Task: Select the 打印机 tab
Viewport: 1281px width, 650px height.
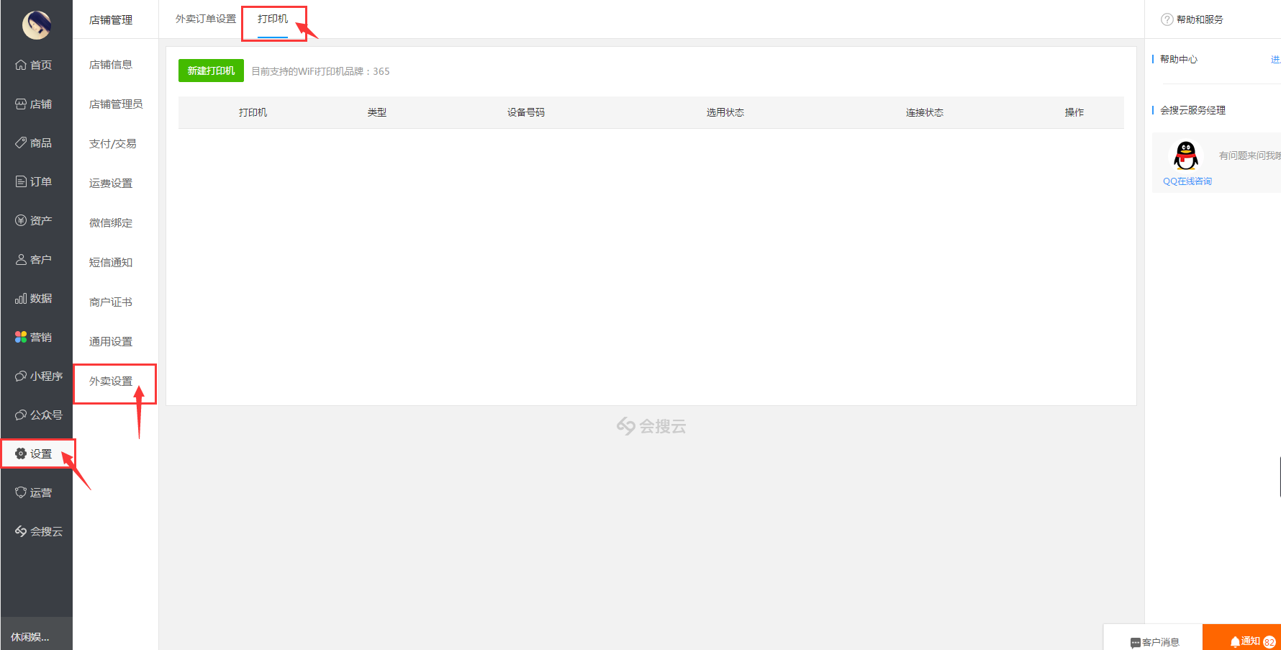Action: [273, 19]
